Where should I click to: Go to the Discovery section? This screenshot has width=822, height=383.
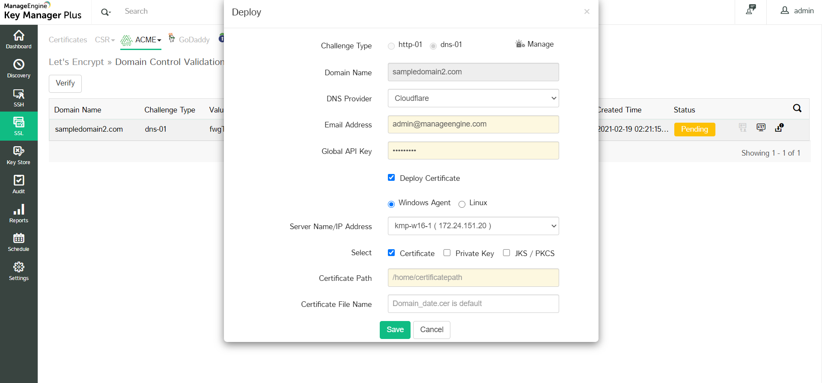pyautogui.click(x=19, y=68)
